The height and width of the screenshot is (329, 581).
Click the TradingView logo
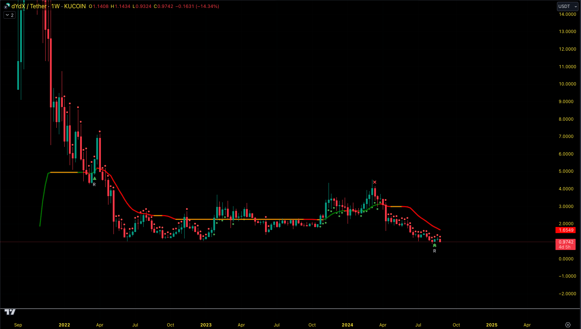(10, 312)
